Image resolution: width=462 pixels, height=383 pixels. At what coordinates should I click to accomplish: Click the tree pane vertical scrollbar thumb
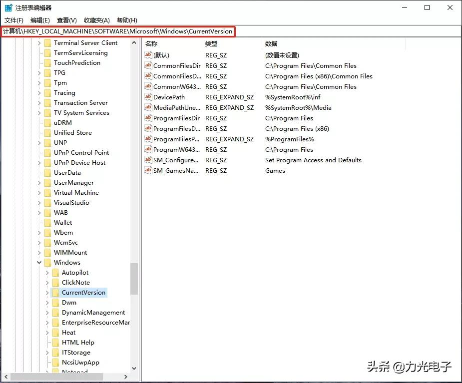(134, 279)
